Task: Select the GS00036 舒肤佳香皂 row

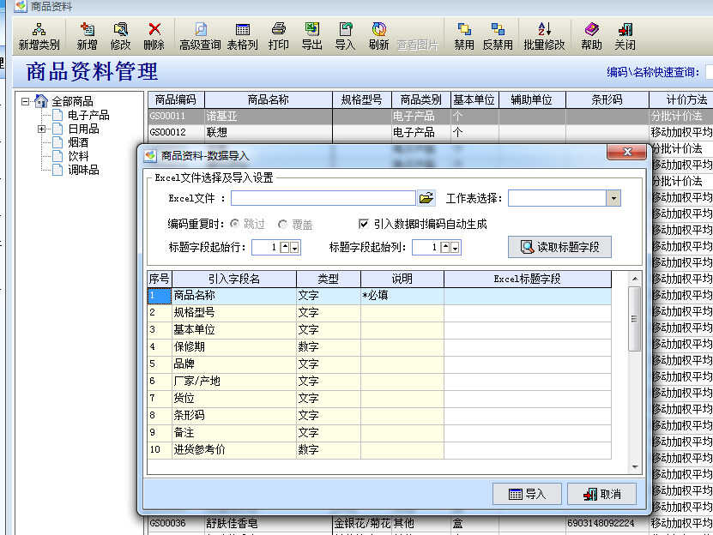Action: pos(430,523)
